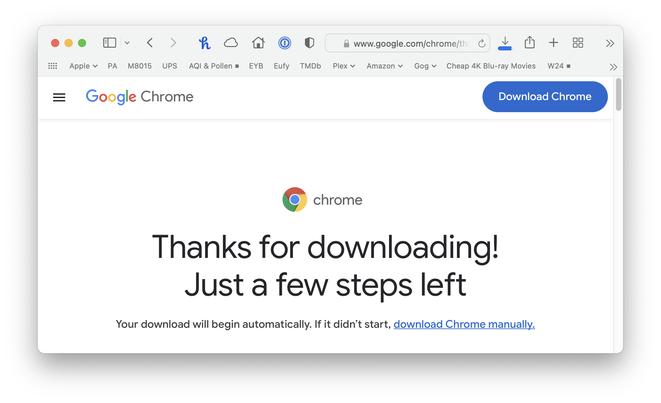The height and width of the screenshot is (403, 661).
Task: Toggle the Safari sidebar
Action: click(110, 43)
